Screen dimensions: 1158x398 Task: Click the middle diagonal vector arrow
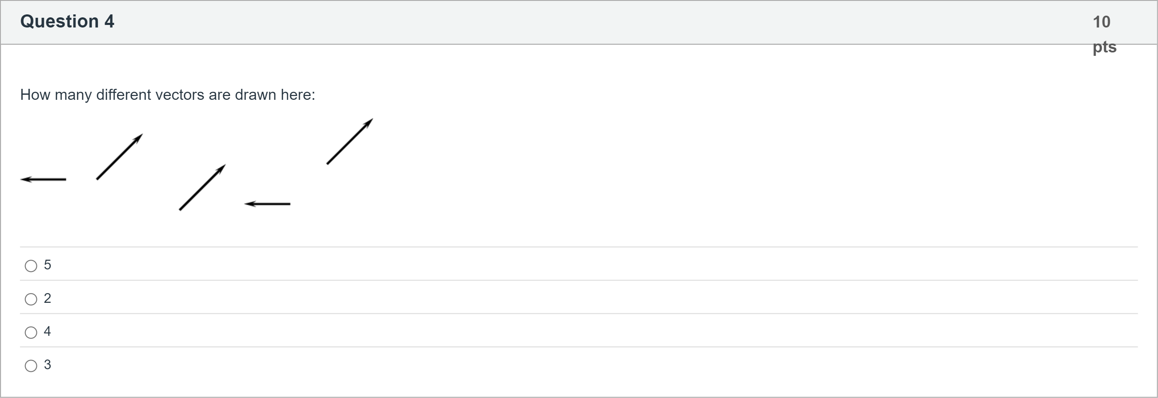[202, 187]
